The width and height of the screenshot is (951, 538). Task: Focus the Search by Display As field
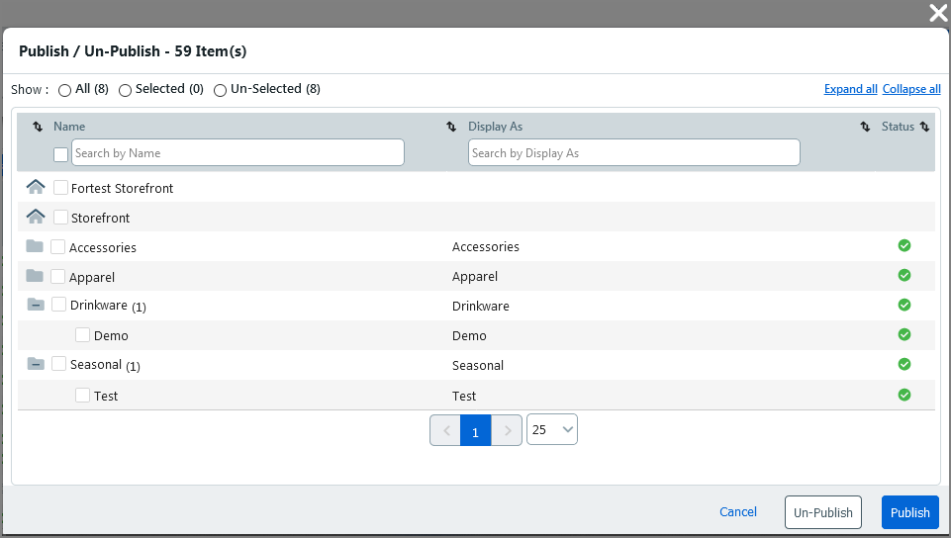click(633, 153)
